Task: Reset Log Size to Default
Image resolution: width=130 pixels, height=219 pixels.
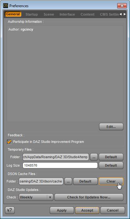Action: 111,165
